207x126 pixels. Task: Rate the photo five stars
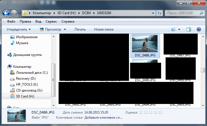point(161,112)
